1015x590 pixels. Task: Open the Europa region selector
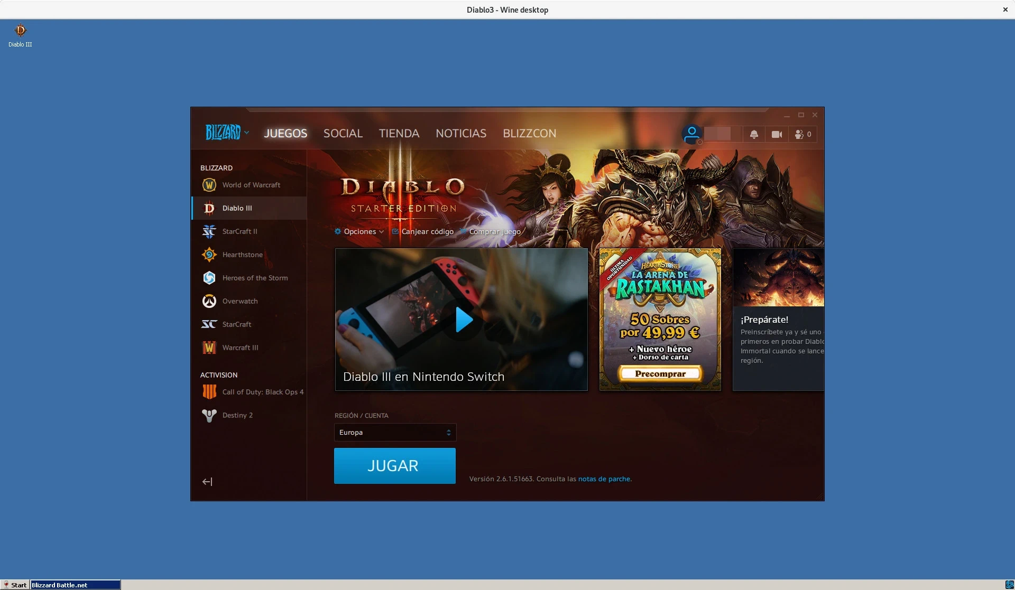coord(395,432)
